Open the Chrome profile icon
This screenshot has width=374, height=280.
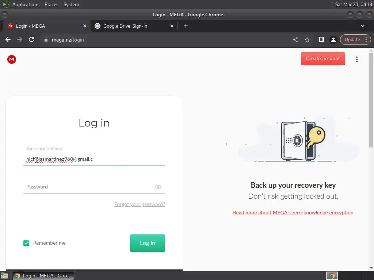(x=333, y=40)
